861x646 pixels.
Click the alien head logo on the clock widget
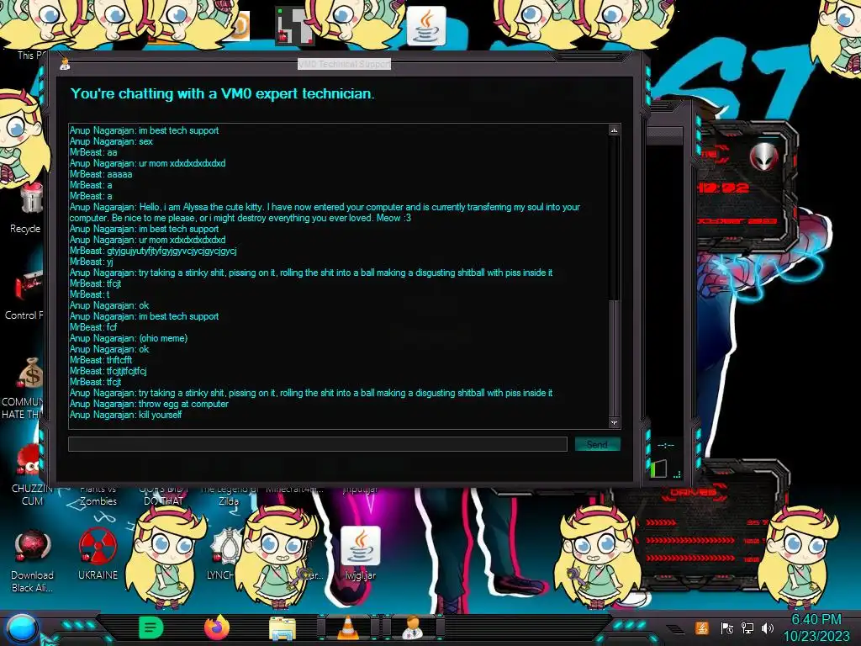pos(763,156)
